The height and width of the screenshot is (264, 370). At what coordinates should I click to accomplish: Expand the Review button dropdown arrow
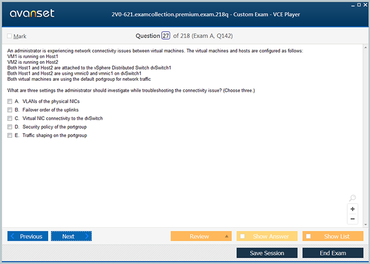click(x=227, y=236)
